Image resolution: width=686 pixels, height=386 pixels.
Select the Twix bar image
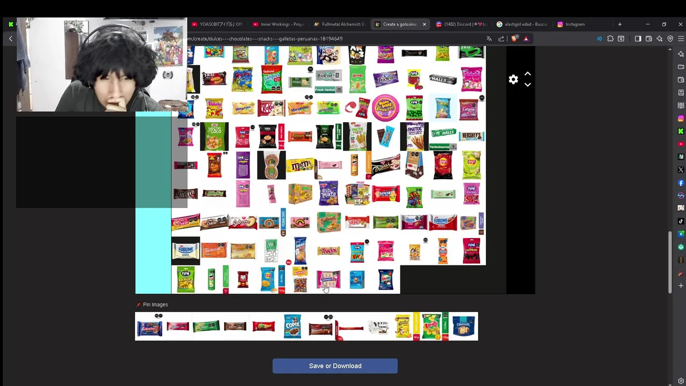[x=329, y=250]
